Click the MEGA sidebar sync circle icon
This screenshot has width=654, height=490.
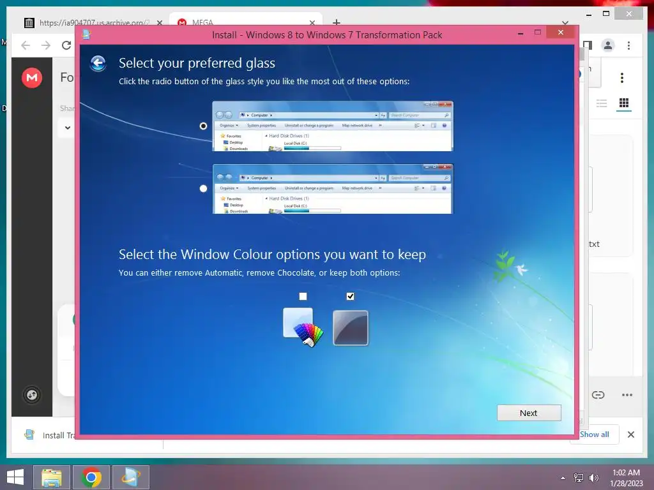click(x=32, y=394)
